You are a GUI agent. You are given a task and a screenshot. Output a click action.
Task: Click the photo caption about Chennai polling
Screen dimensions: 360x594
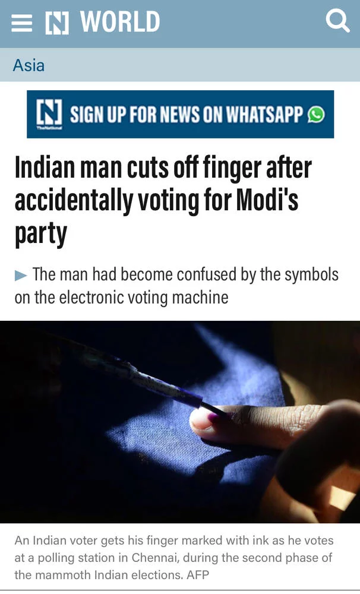(x=174, y=558)
